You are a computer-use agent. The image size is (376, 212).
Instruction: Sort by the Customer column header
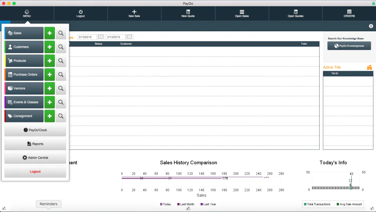(126, 43)
